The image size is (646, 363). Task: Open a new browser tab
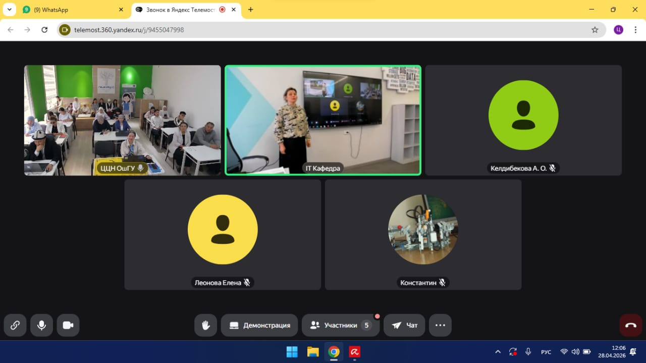coord(250,10)
